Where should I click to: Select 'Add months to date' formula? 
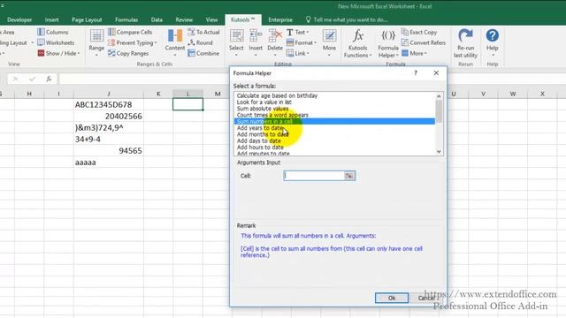click(x=263, y=134)
